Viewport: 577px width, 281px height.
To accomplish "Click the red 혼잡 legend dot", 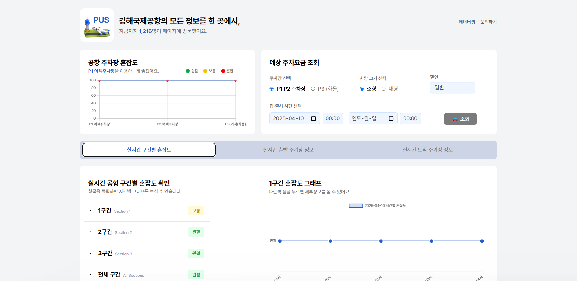I will (x=223, y=71).
